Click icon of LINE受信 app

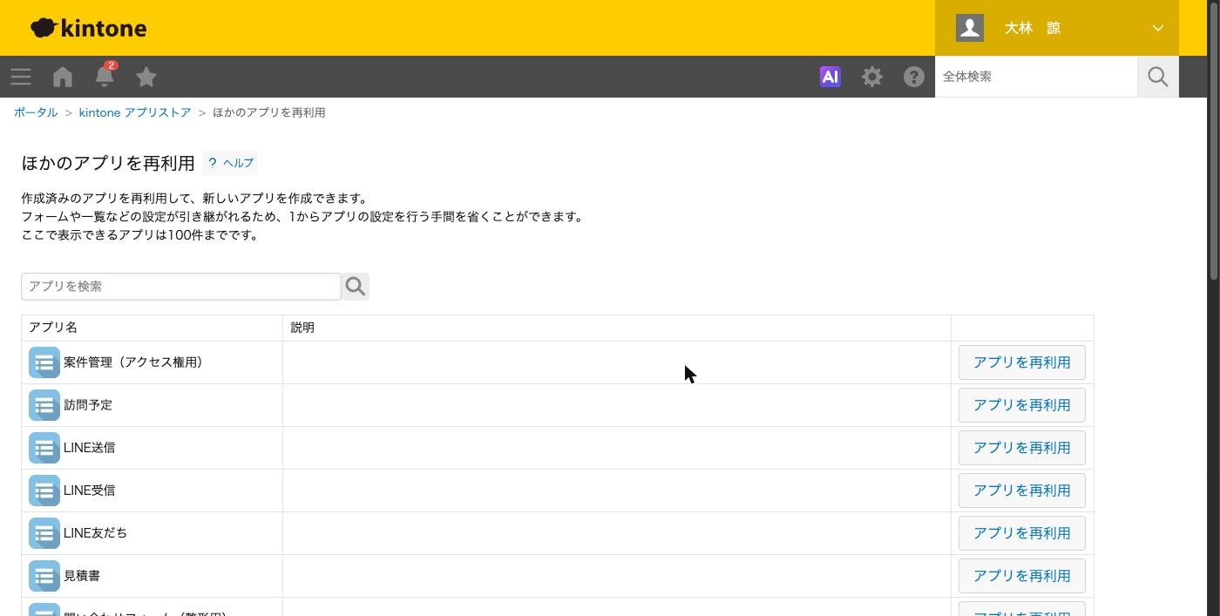click(x=44, y=491)
